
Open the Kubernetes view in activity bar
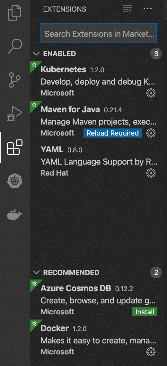coord(15,181)
